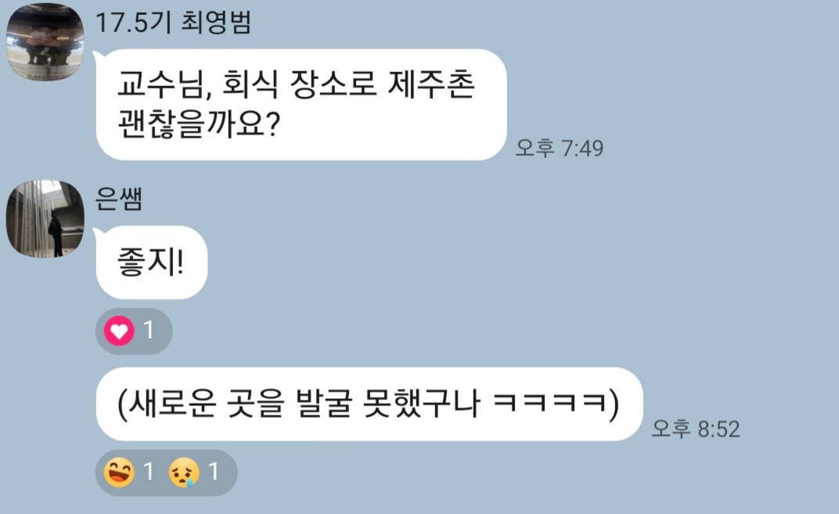Open 은쌤's profile picture
Screen dimensions: 839x514
point(45,219)
